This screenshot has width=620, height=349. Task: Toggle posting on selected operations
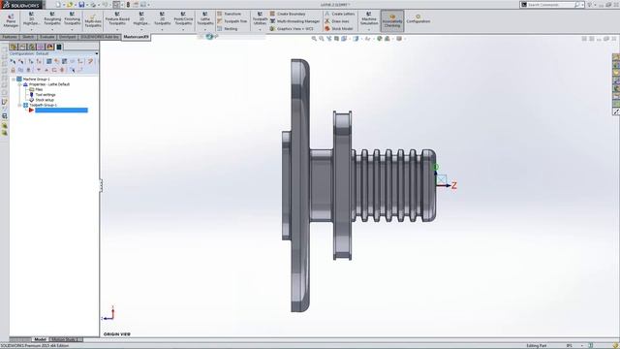point(28,70)
